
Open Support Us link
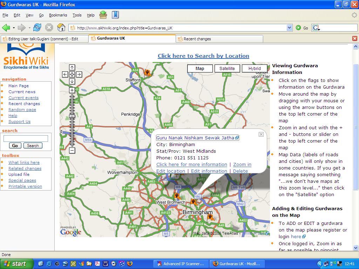(x=20, y=122)
